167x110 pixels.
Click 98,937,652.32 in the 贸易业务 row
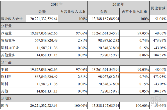tap(109, 40)
